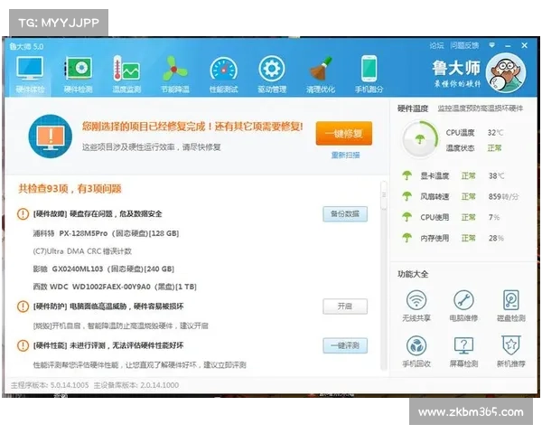Close the 鲁大师 window
Image resolution: width=542 pixels, height=434 pixels.
524,46
